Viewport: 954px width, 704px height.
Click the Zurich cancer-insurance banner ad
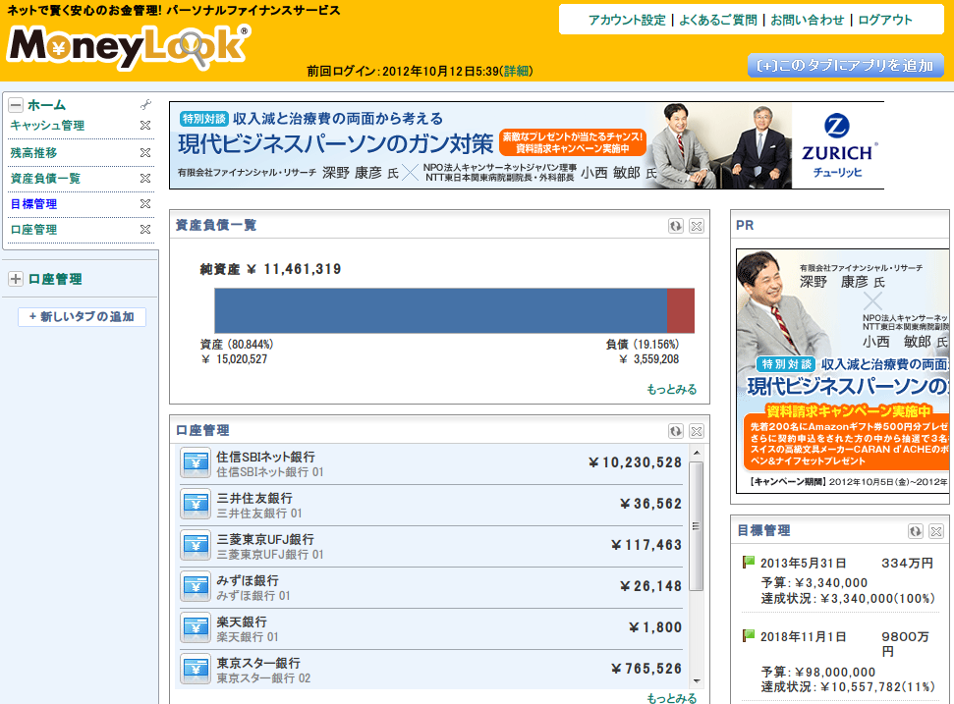point(527,145)
